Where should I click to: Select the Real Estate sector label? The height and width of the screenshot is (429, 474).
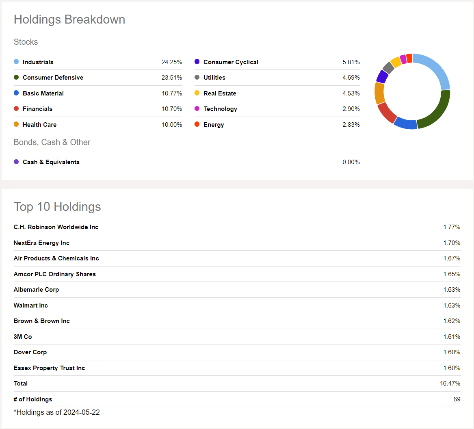click(220, 93)
